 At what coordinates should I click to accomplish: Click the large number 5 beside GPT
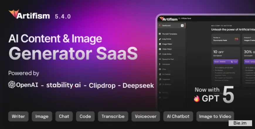pyautogui.click(x=228, y=95)
